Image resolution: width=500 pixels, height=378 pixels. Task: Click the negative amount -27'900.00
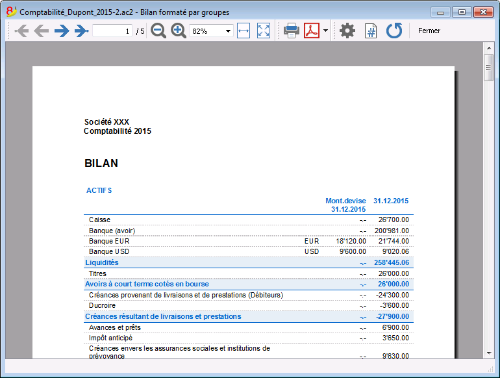392,316
